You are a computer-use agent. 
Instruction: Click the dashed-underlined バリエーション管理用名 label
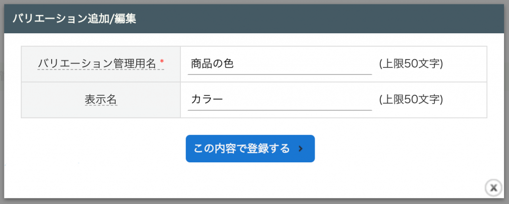point(98,64)
